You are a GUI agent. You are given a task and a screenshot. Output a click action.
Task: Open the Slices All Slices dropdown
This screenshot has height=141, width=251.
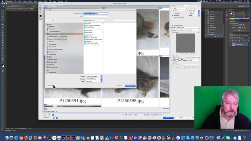[94, 81]
